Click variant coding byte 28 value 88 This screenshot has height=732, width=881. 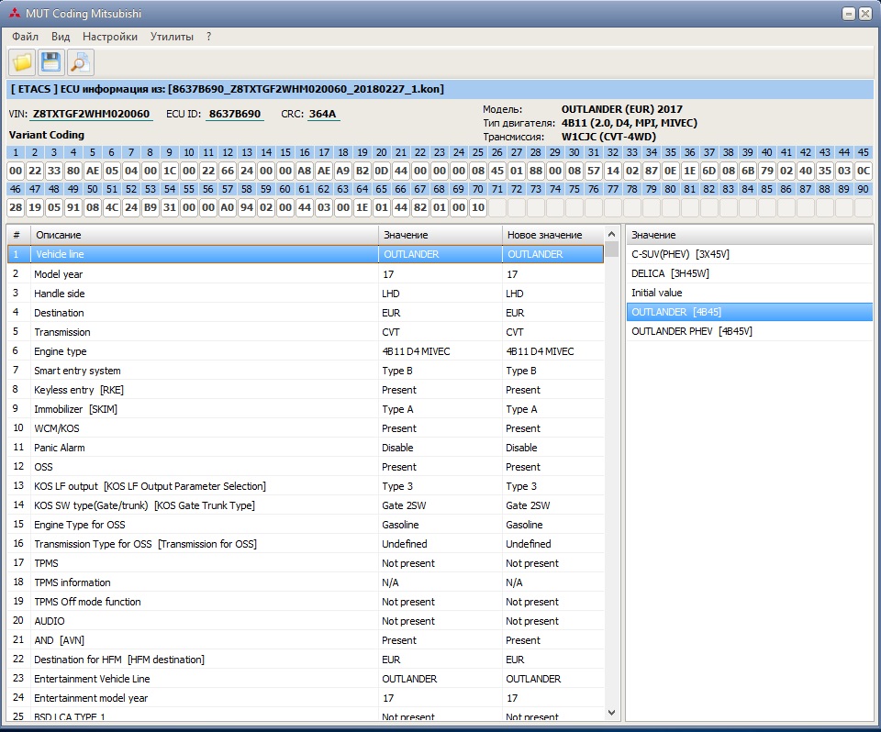[x=536, y=171]
